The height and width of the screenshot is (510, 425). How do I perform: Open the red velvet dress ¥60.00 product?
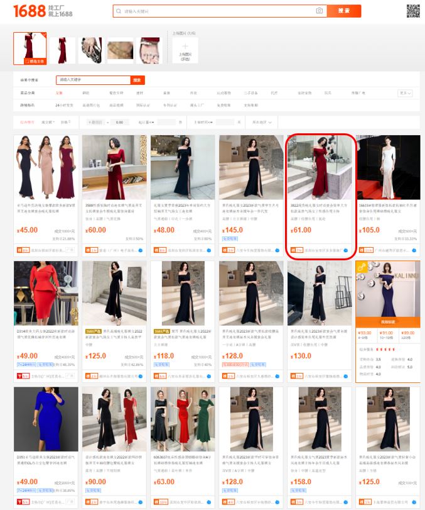[x=114, y=167]
